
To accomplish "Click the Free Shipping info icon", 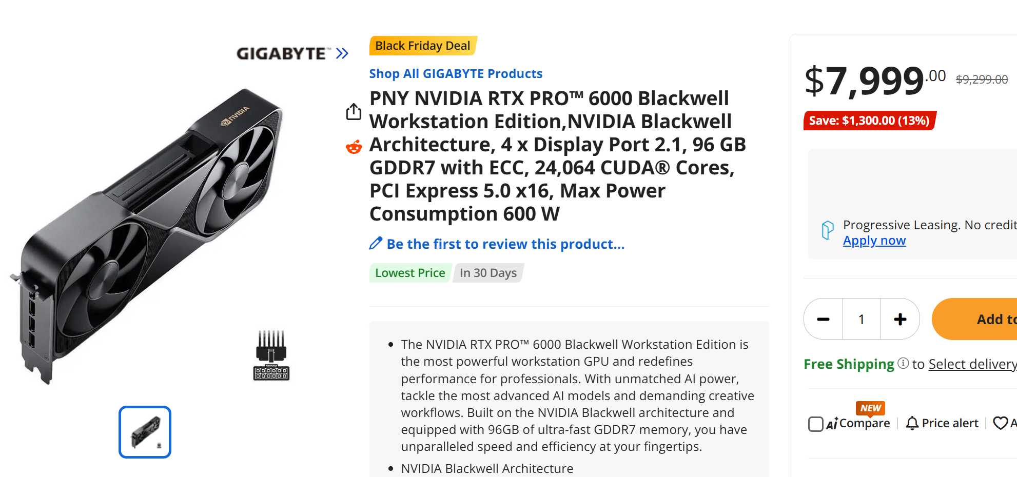I will coord(903,364).
